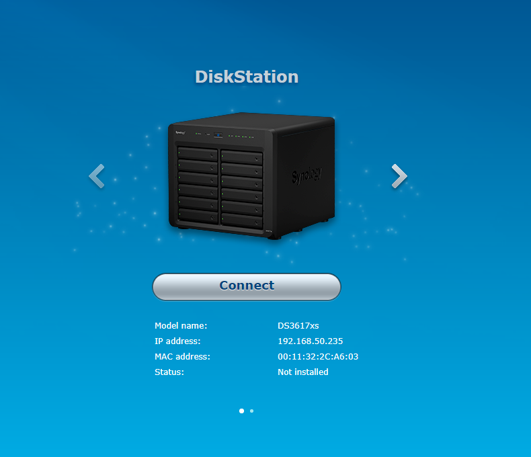Click the top-left drive bay on the NAS
Image resolution: width=531 pixels, height=457 pixels.
click(198, 155)
